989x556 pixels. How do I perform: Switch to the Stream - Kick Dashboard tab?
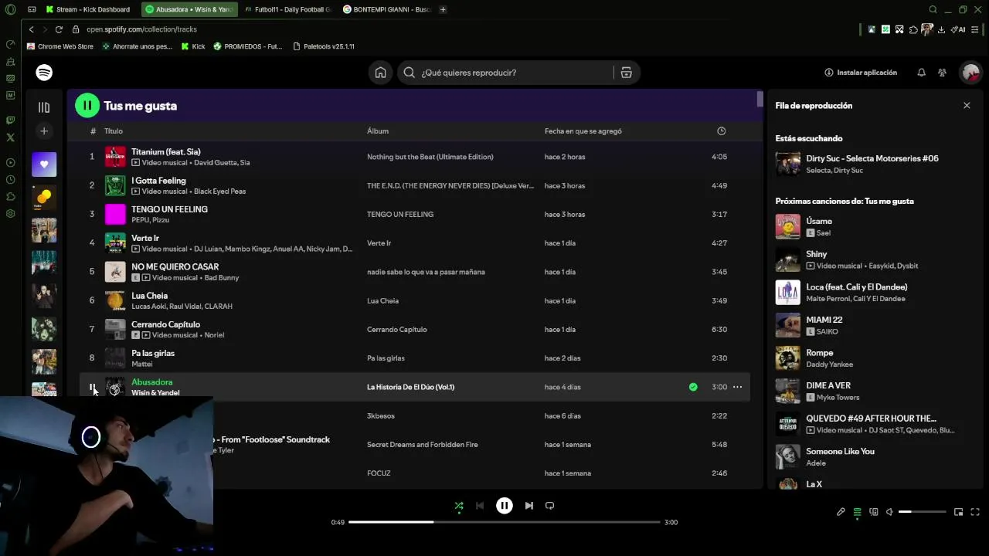click(x=87, y=9)
